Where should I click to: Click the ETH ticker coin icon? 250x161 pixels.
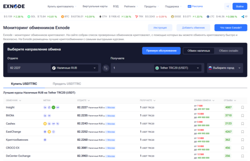[x=100, y=16]
